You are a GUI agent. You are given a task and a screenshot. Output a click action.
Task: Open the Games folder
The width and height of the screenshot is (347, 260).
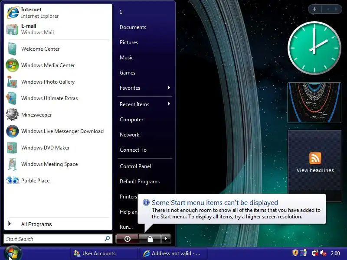[x=127, y=73]
